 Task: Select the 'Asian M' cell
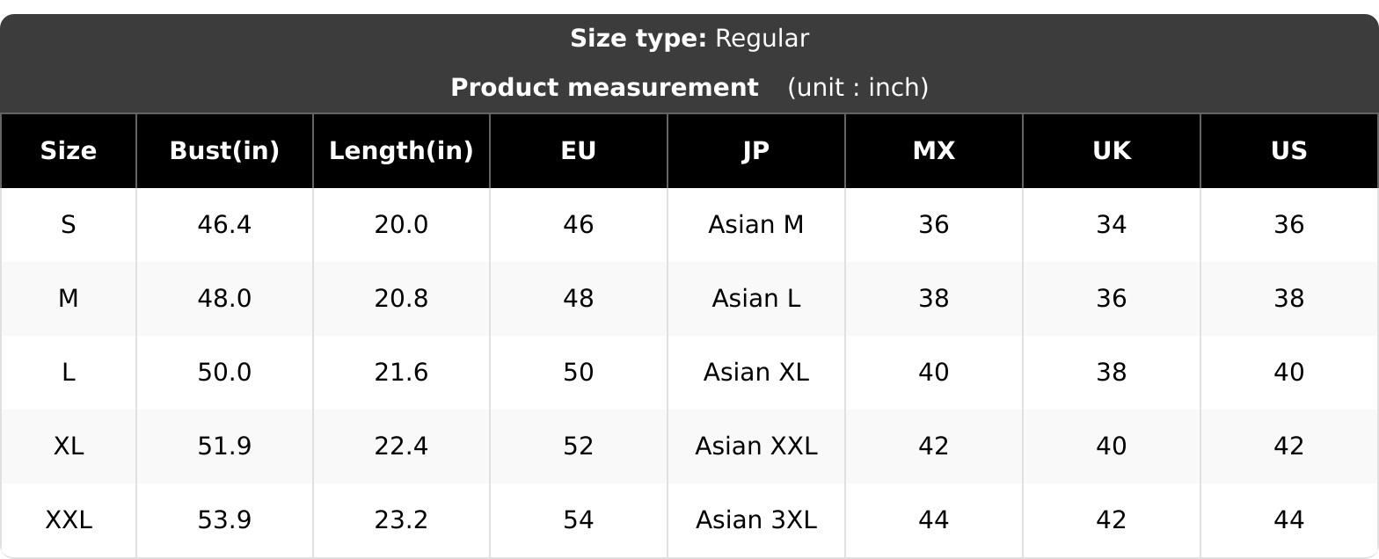[756, 225]
